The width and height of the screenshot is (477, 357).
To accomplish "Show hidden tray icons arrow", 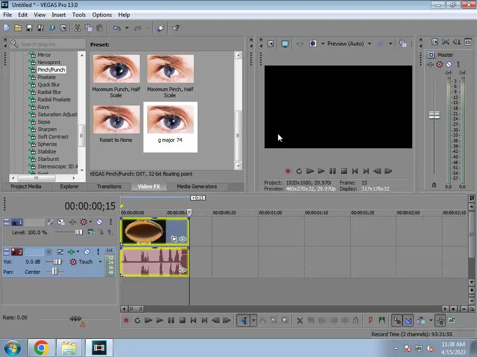I will (396, 348).
